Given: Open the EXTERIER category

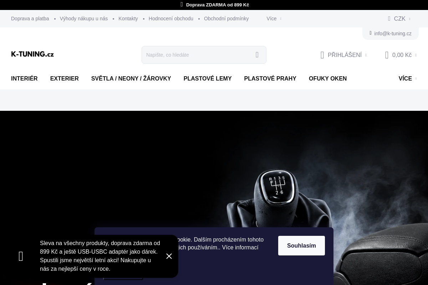Looking at the screenshot, I should pos(65,78).
